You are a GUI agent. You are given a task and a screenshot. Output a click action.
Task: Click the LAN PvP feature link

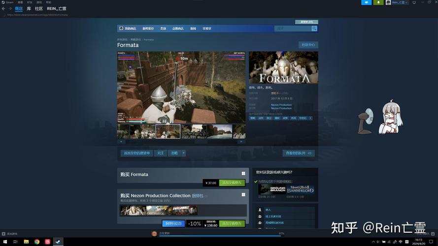click(x=274, y=223)
